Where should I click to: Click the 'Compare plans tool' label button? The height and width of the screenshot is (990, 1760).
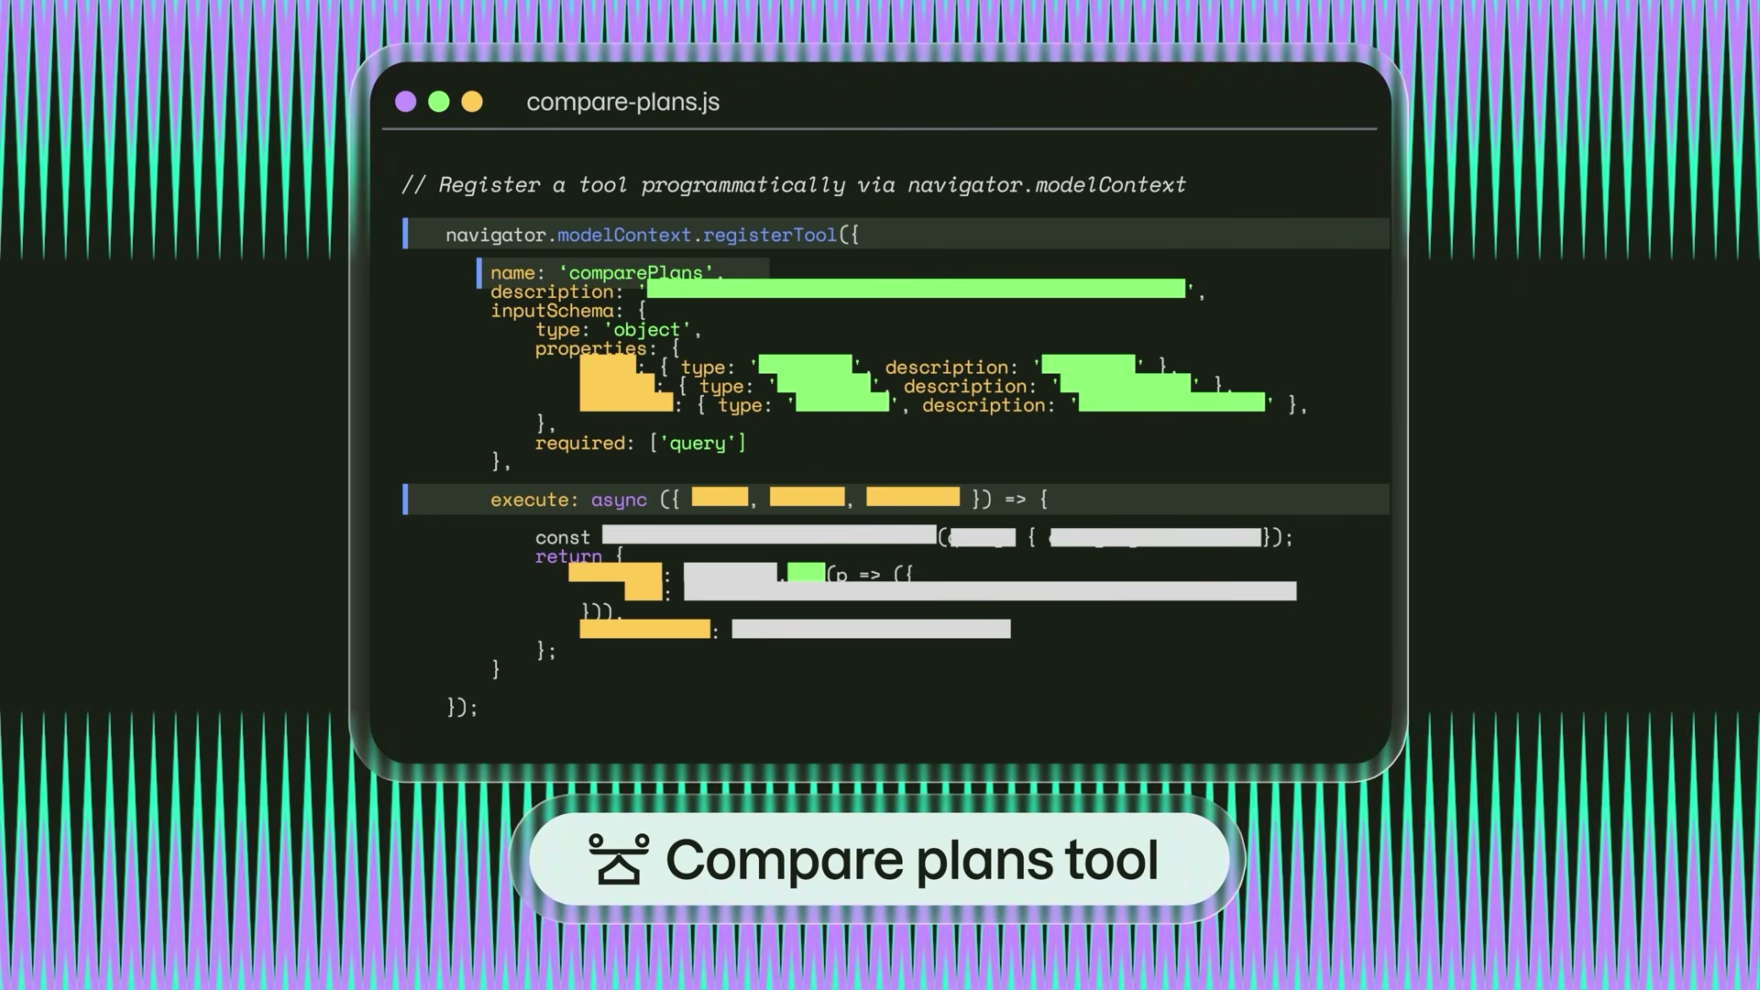coord(878,859)
